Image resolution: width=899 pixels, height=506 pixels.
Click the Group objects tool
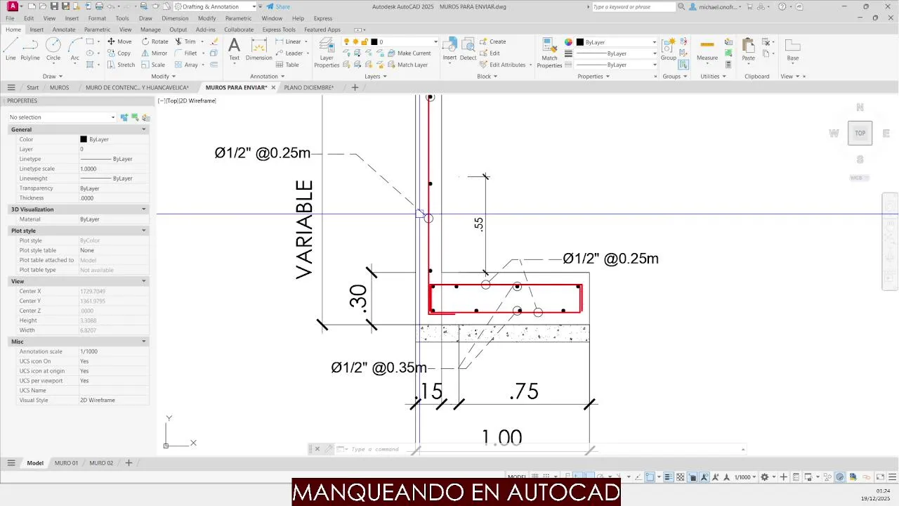[x=669, y=49]
